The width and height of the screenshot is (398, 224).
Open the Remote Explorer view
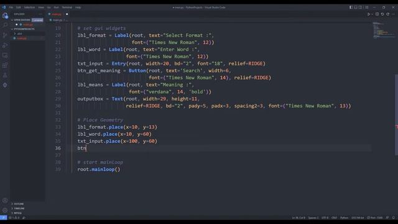5,55
